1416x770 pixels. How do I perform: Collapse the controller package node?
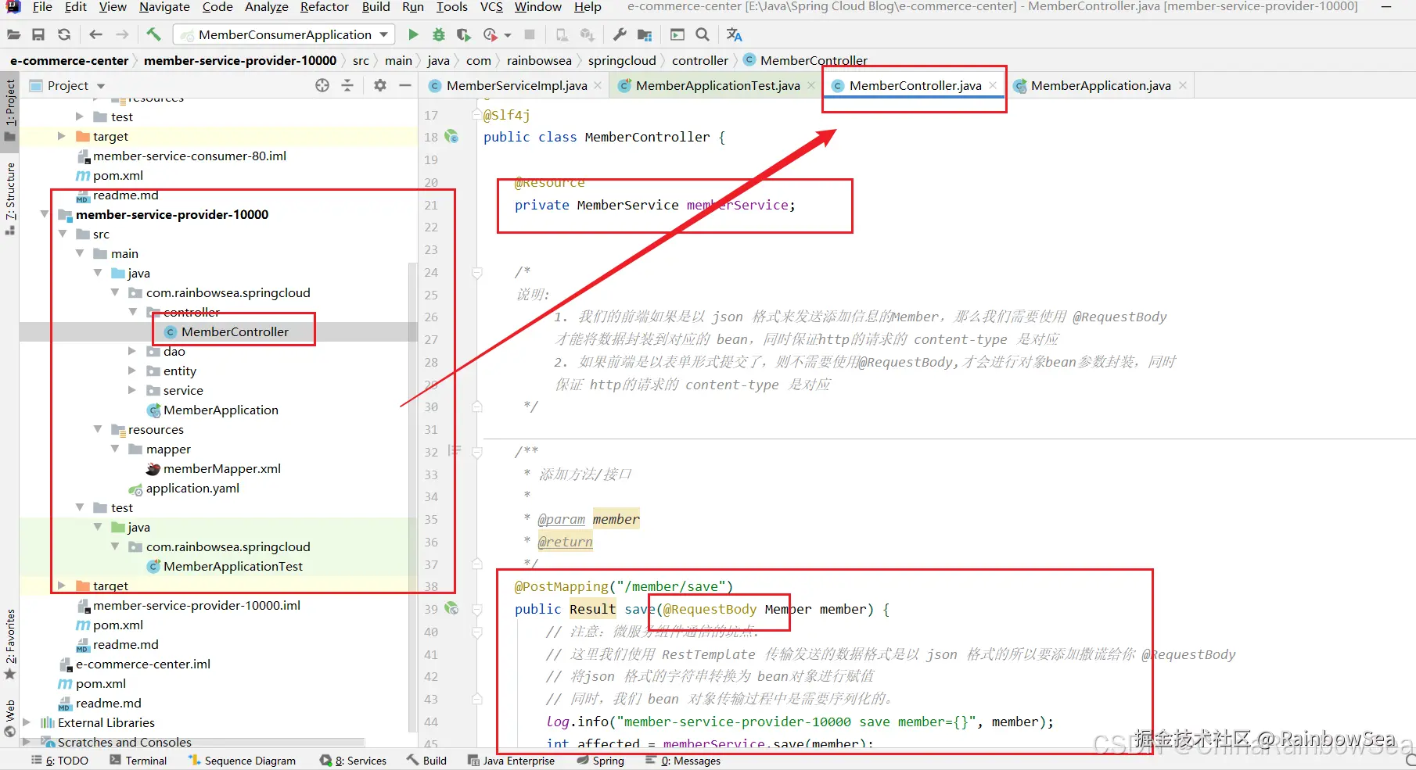click(x=133, y=312)
